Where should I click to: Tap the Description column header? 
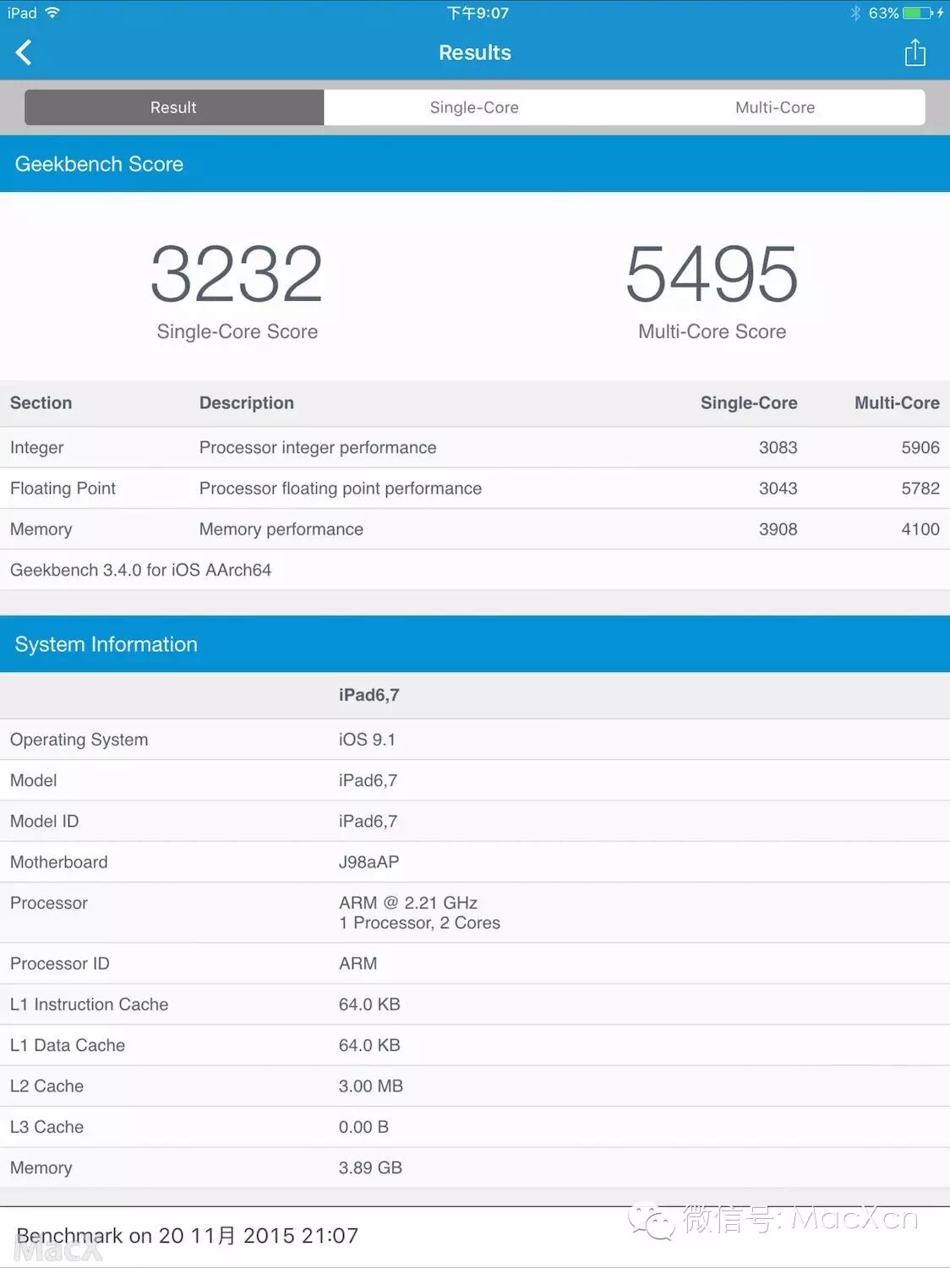(x=247, y=403)
